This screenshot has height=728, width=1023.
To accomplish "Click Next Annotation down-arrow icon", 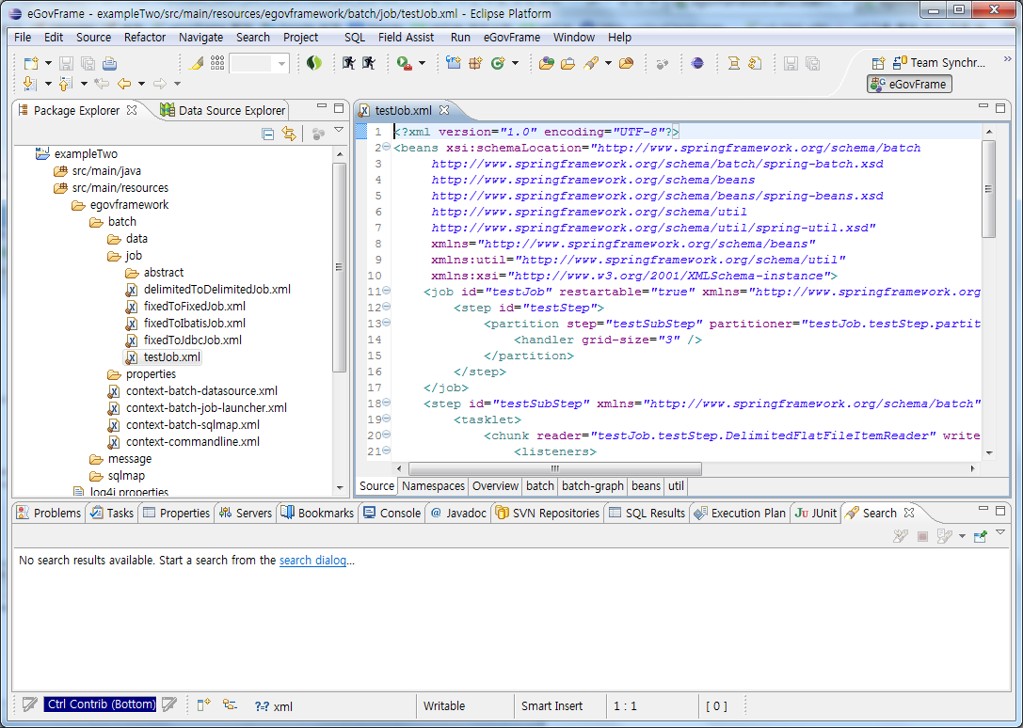I will [x=30, y=84].
